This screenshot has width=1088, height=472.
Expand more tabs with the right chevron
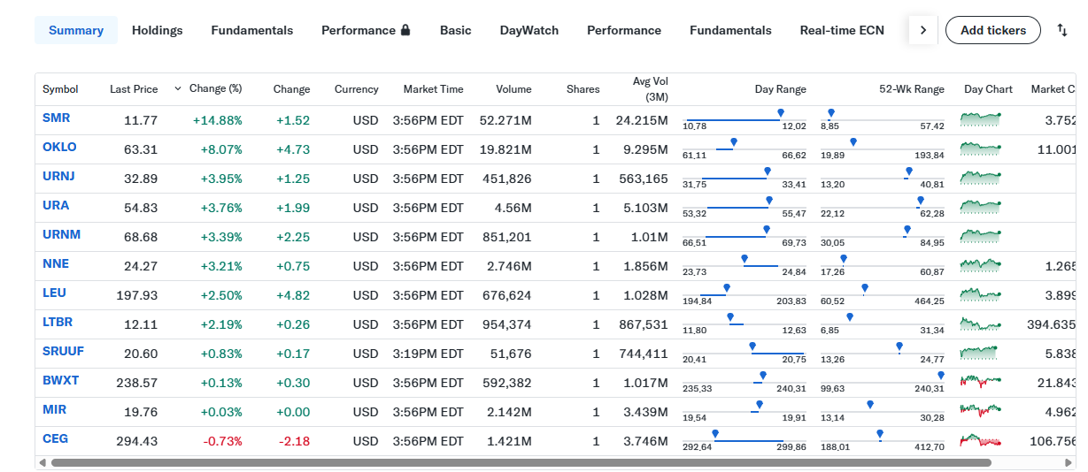point(922,30)
